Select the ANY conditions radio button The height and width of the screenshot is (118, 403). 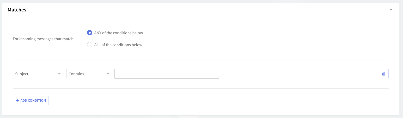click(x=90, y=33)
